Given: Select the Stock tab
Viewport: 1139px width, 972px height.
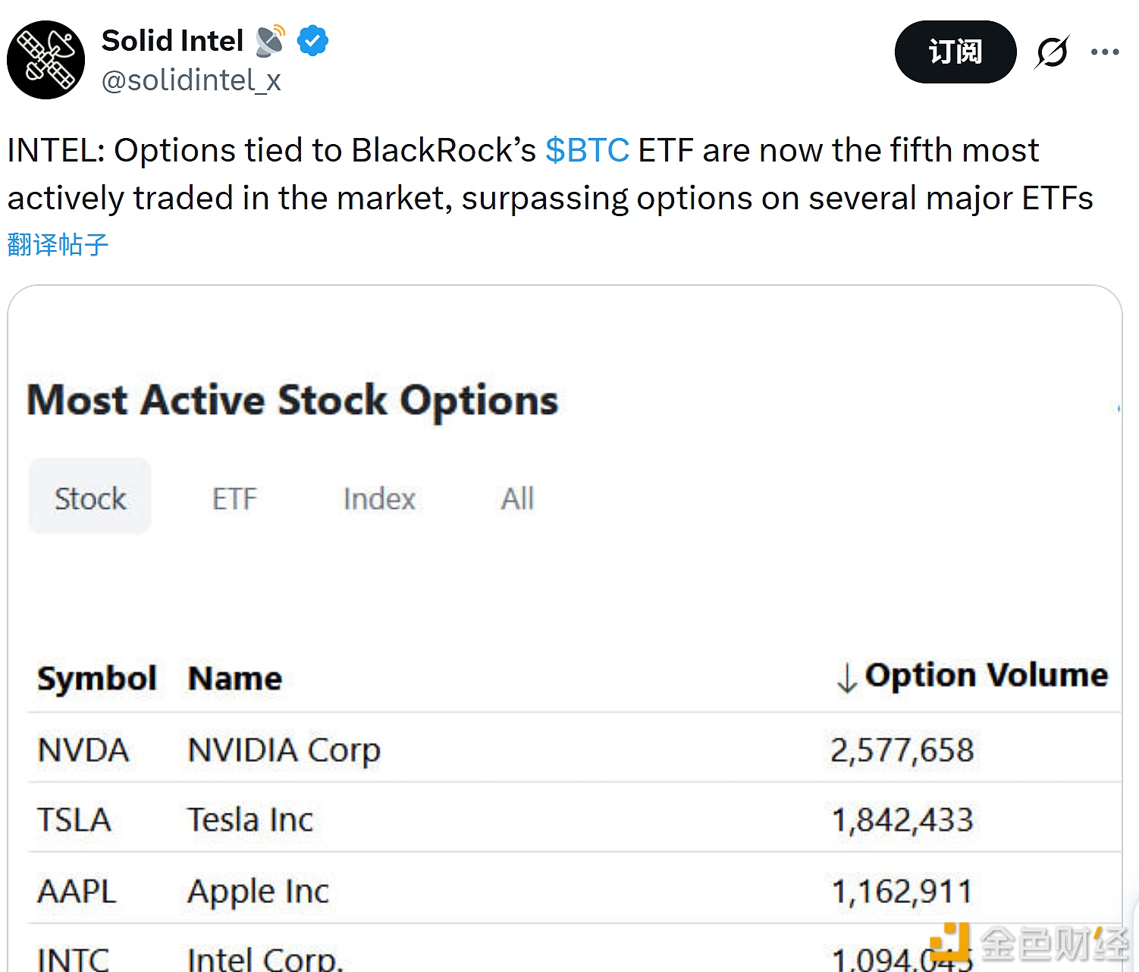Looking at the screenshot, I should click(90, 498).
